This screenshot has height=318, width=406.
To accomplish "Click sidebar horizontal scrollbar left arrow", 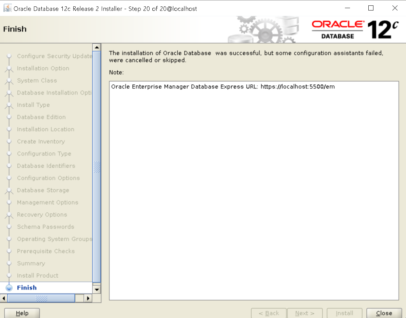I will [x=4, y=298].
